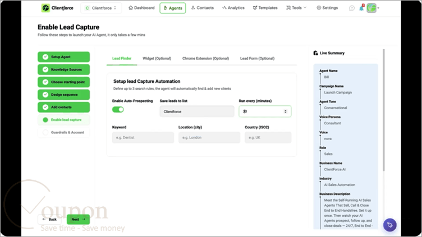Click the checkmark icon on Choose starting point

[45, 82]
